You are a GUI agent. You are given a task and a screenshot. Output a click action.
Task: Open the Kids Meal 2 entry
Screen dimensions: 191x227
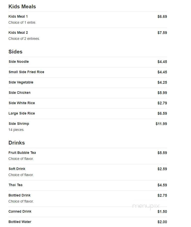[88, 36]
